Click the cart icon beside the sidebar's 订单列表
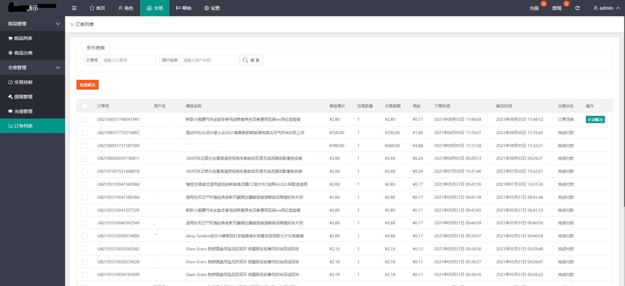 (x=11, y=126)
